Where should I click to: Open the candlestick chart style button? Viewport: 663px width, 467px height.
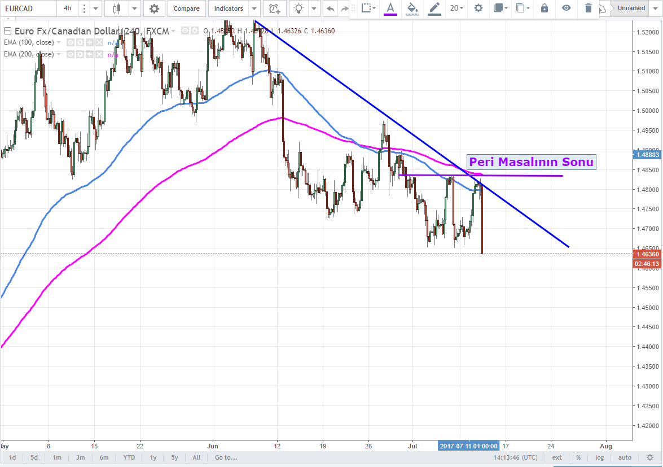point(117,8)
